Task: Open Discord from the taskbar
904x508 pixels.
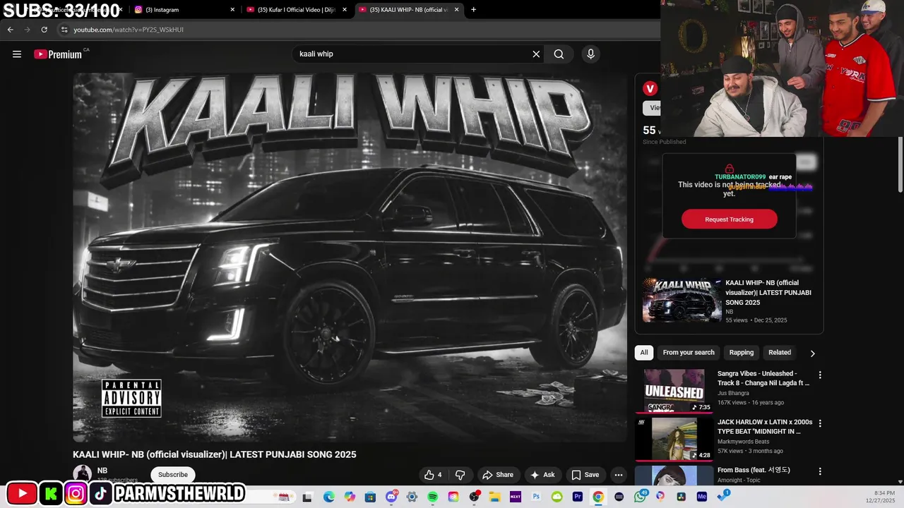Action: coord(391,497)
